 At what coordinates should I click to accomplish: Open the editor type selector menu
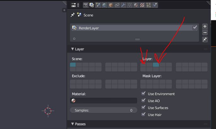(x=75, y=5)
